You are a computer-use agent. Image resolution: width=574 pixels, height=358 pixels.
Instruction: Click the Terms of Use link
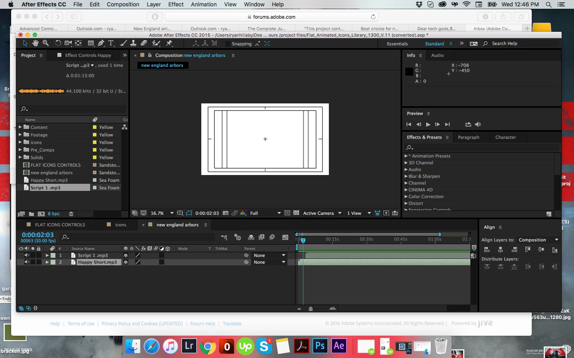(81, 324)
